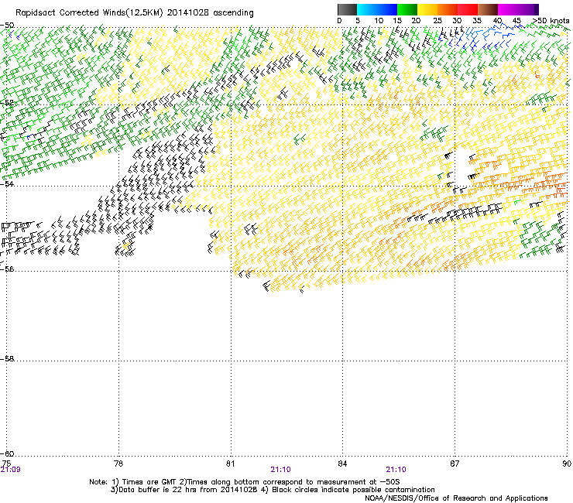The image size is (573, 503).
Task: Select the blue 10-15 knots legend swatch
Action: (x=387, y=9)
